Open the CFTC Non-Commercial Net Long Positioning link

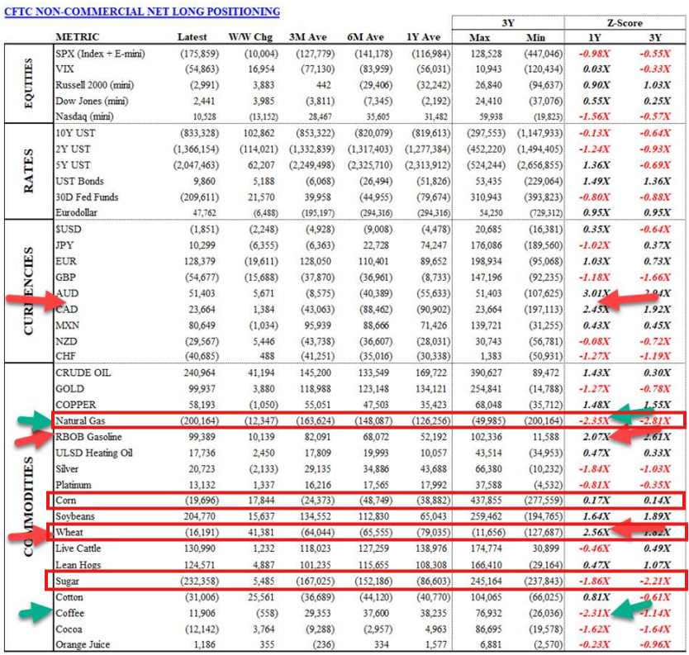click(142, 12)
